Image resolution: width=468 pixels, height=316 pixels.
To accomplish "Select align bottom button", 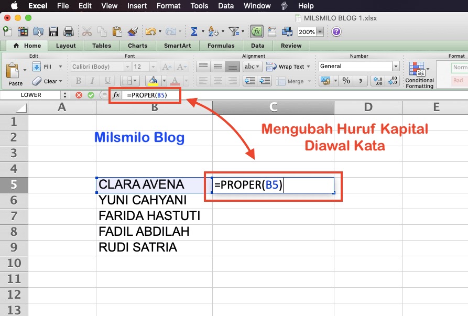I will tap(233, 66).
